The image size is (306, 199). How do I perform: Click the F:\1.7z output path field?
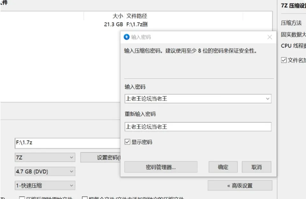(68, 143)
